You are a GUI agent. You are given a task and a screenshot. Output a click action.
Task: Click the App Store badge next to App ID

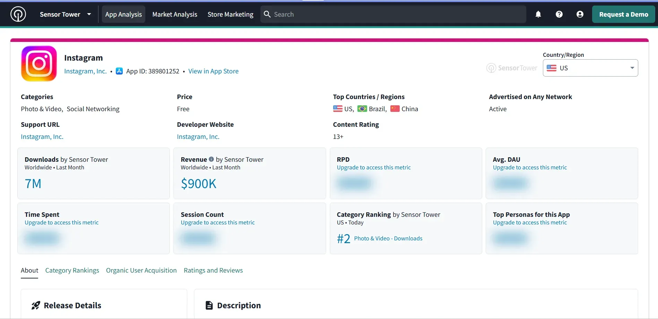pos(119,71)
